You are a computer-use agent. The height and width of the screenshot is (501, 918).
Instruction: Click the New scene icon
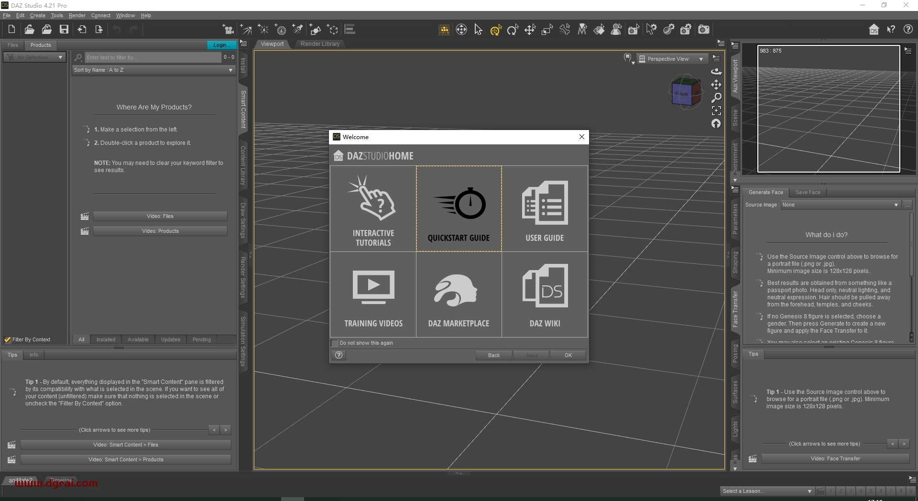[x=11, y=29]
